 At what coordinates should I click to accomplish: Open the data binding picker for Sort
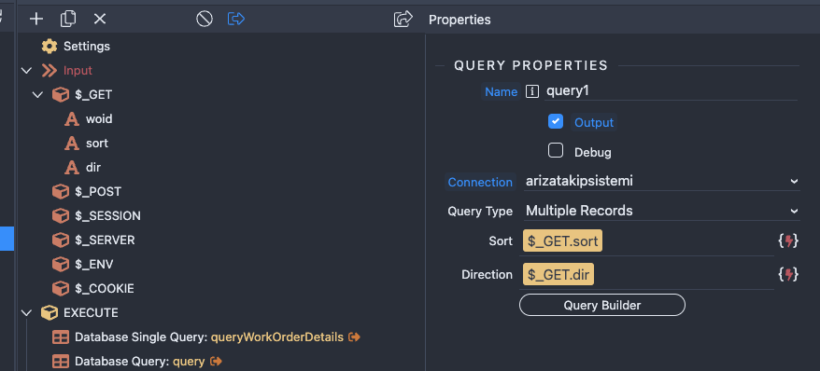click(x=788, y=240)
